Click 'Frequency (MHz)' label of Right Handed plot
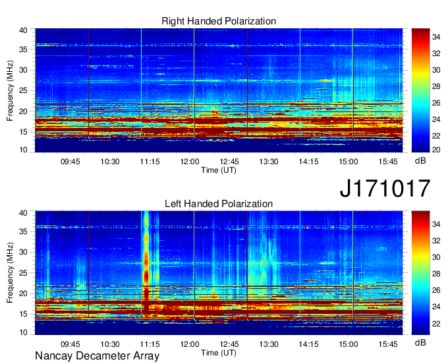 [x=10, y=90]
